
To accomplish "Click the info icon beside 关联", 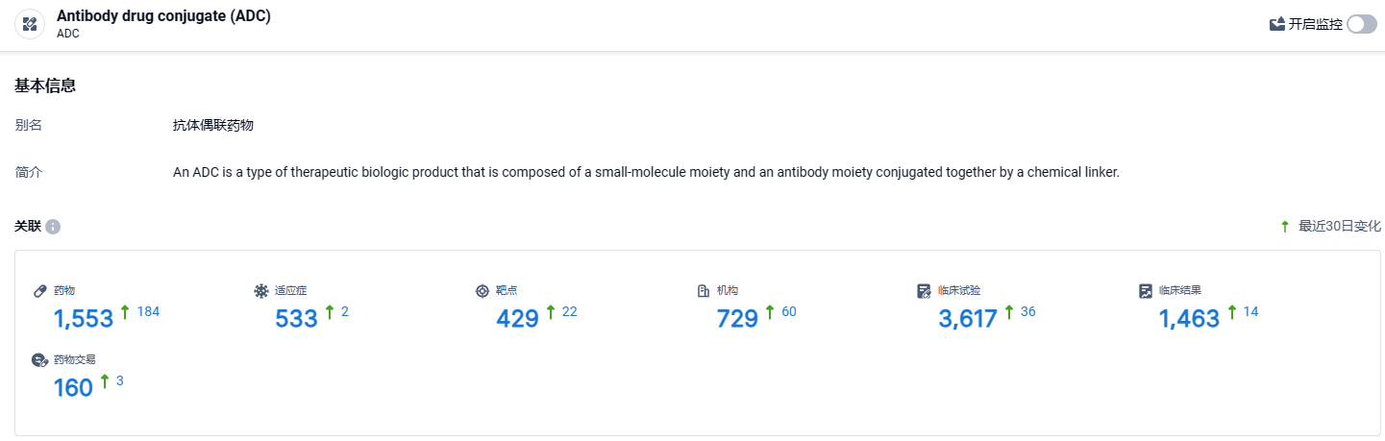I will tap(53, 227).
